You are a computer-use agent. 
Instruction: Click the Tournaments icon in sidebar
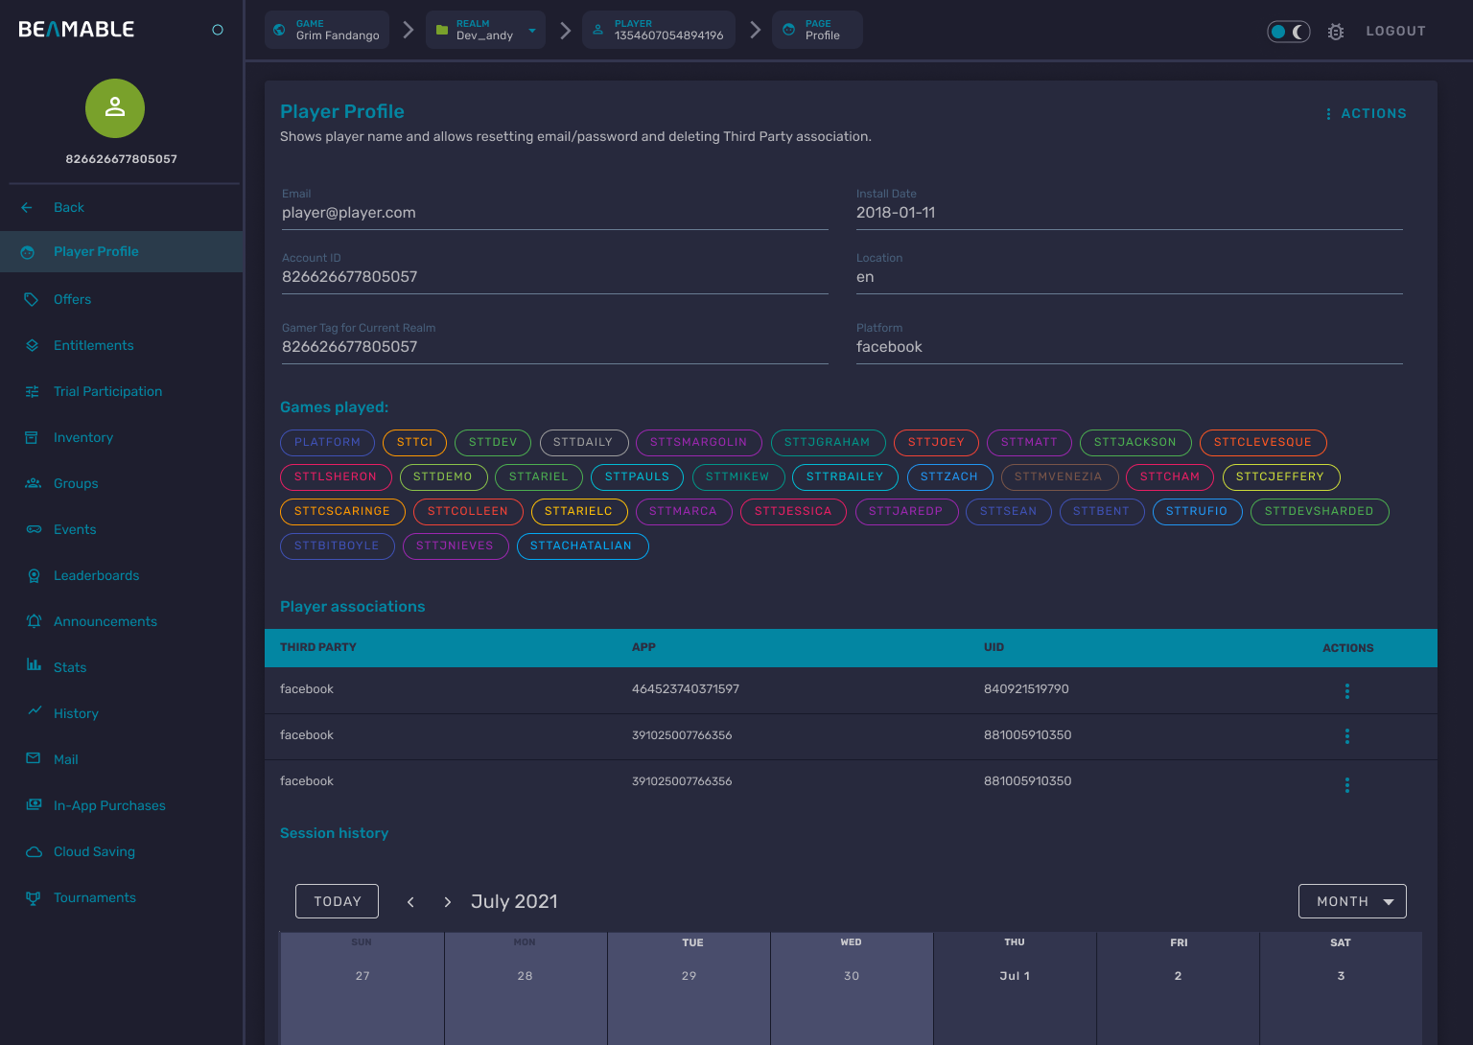click(x=33, y=897)
